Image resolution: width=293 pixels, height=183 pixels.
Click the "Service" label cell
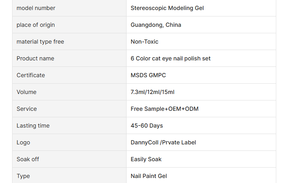[69, 109]
